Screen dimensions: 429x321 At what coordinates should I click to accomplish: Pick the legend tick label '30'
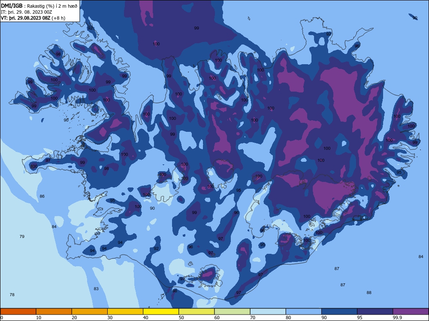110,318
